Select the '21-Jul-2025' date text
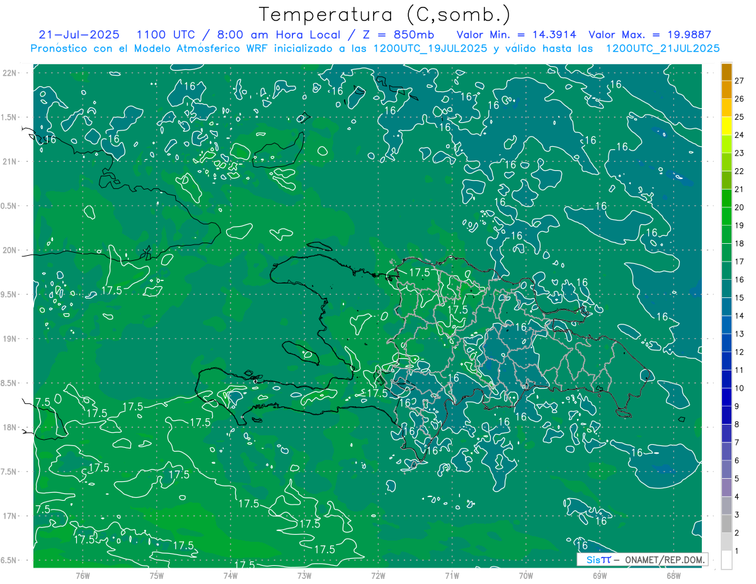 (x=80, y=35)
